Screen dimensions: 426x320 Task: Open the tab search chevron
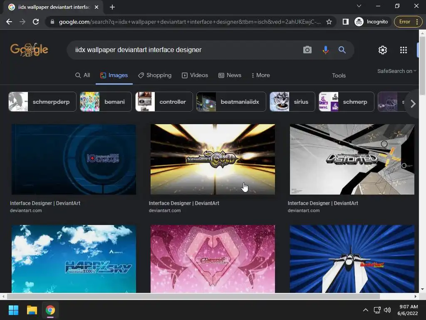(x=359, y=6)
